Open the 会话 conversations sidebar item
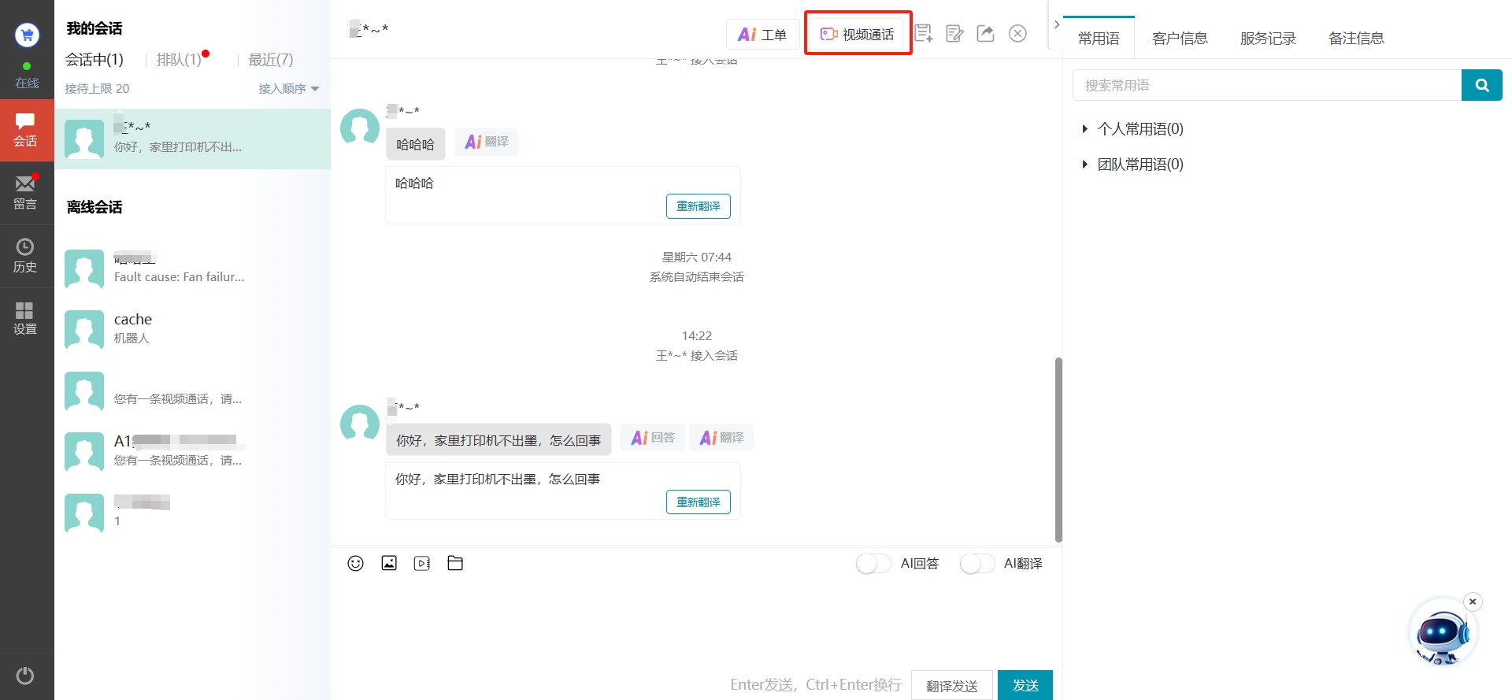Viewport: 1512px width, 700px height. (27, 131)
